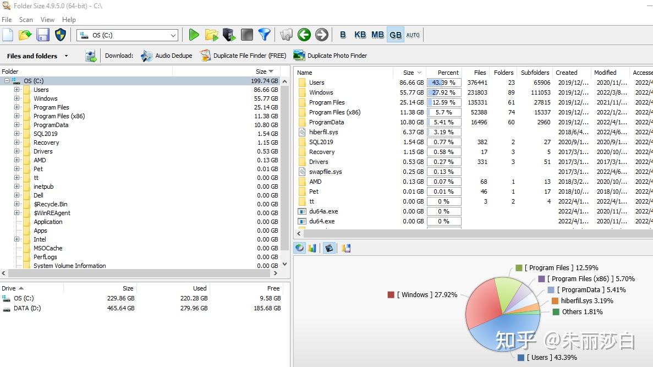This screenshot has height=367, width=653.
Task: Stop the scan with gray square
Action: tap(247, 35)
